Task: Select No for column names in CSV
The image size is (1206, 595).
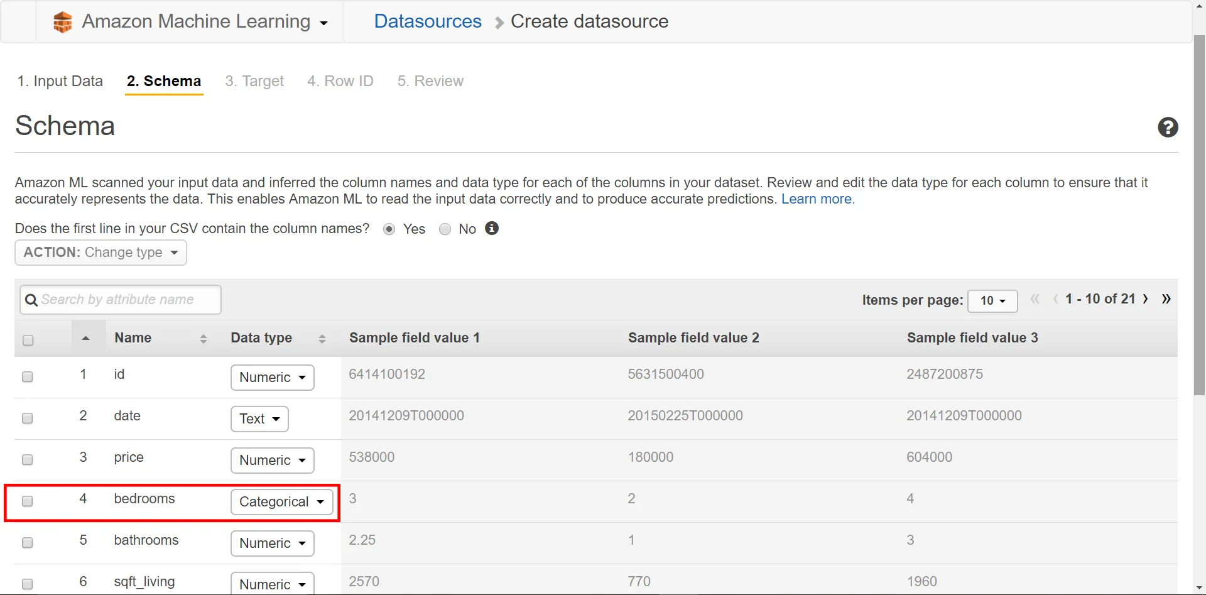Action: coord(445,229)
